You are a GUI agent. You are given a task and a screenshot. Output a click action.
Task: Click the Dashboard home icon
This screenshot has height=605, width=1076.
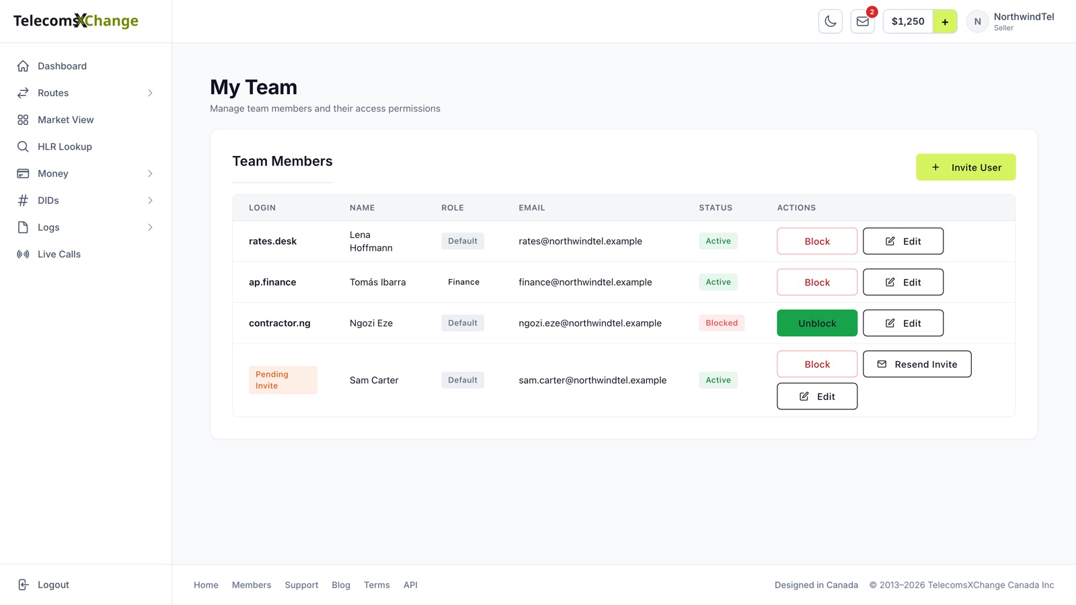click(23, 66)
